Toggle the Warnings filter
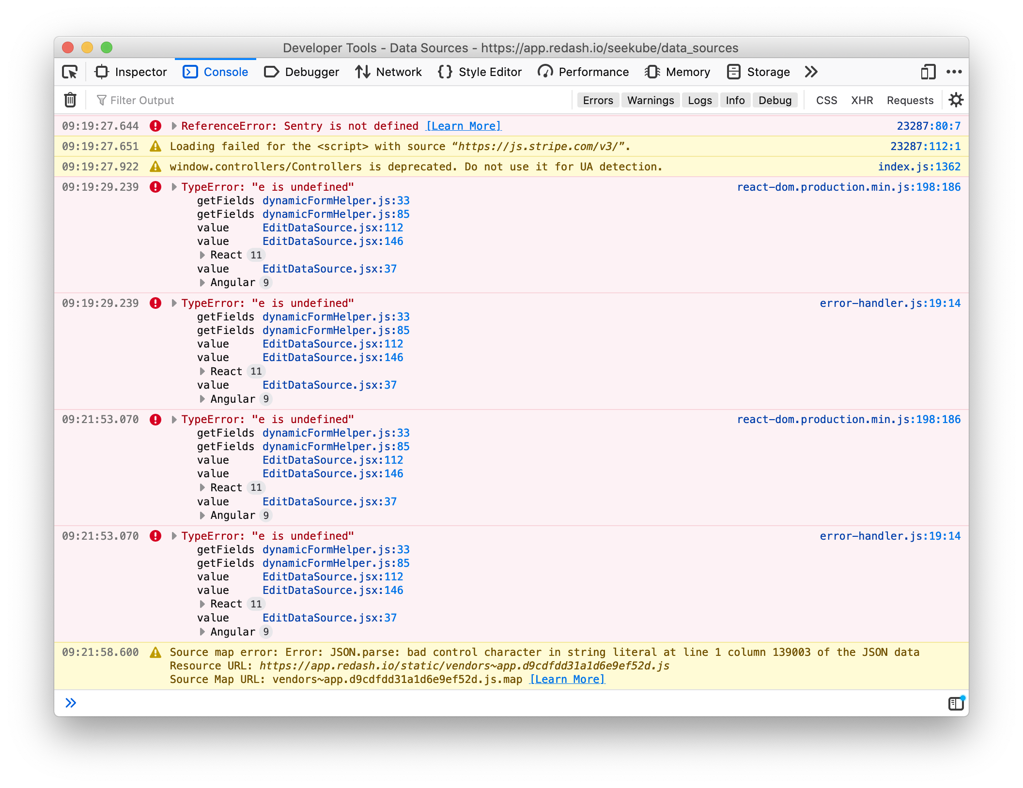This screenshot has width=1023, height=788. pyautogui.click(x=651, y=100)
